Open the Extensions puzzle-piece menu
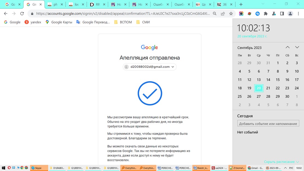 click(266, 14)
